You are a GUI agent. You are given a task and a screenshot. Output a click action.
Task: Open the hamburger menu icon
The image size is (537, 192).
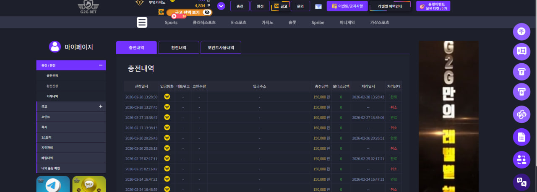point(142,22)
